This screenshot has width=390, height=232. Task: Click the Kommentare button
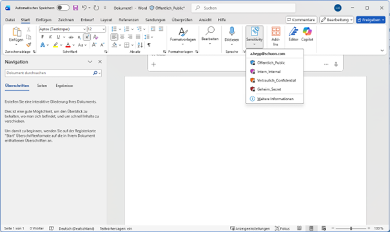click(x=301, y=20)
